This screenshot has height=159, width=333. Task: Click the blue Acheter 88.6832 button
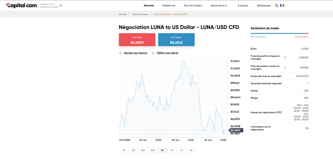pos(176,40)
